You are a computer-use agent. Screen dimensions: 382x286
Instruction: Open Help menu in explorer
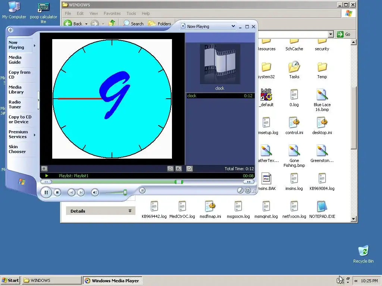[x=146, y=13]
